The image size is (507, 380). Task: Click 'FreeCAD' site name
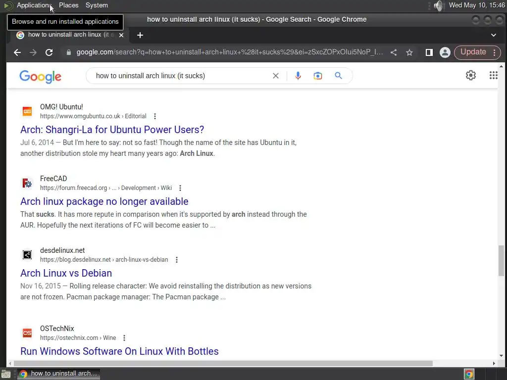[x=53, y=178]
